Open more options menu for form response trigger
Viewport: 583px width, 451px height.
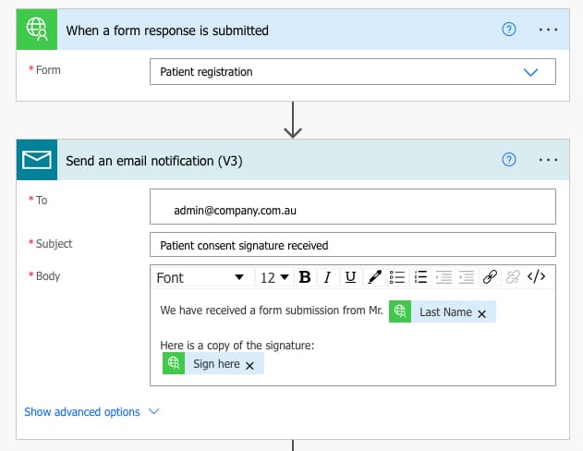click(549, 30)
